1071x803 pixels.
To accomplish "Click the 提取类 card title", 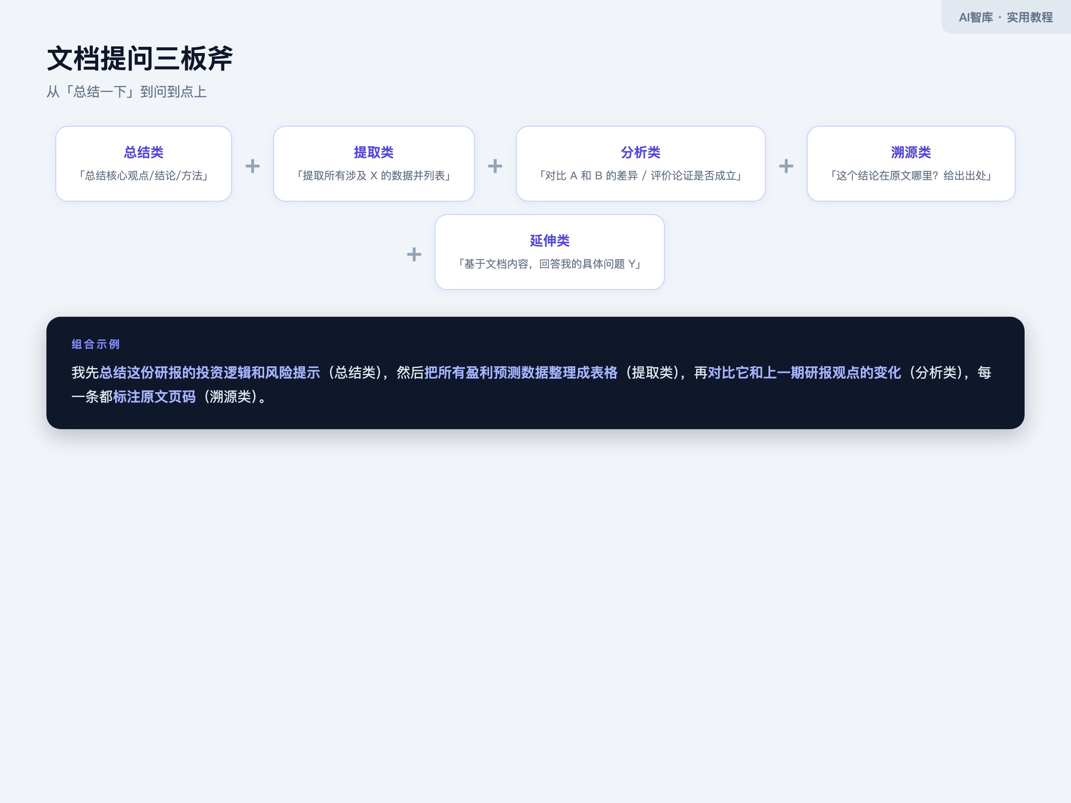I will (x=374, y=153).
